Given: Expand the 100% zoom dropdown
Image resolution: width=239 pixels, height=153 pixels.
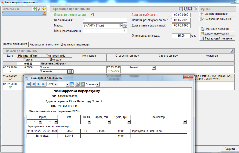Looking at the screenshot, I should tap(55, 84).
